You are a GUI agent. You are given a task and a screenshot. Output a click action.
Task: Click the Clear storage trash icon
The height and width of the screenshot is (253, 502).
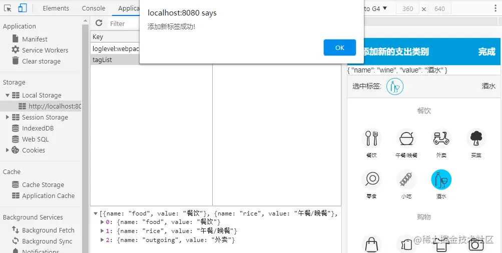coord(16,60)
